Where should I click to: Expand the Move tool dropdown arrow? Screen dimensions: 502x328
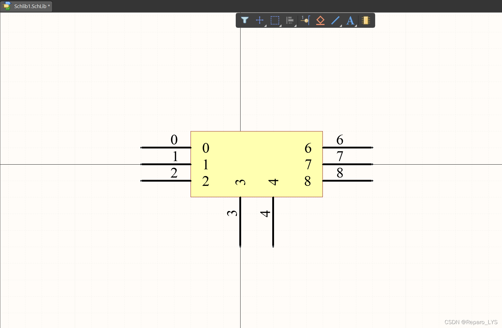click(265, 26)
